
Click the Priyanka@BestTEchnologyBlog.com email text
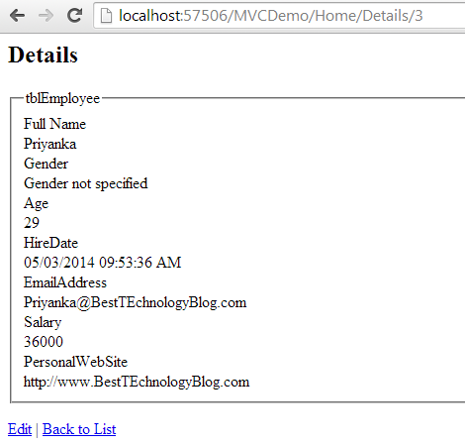136,302
